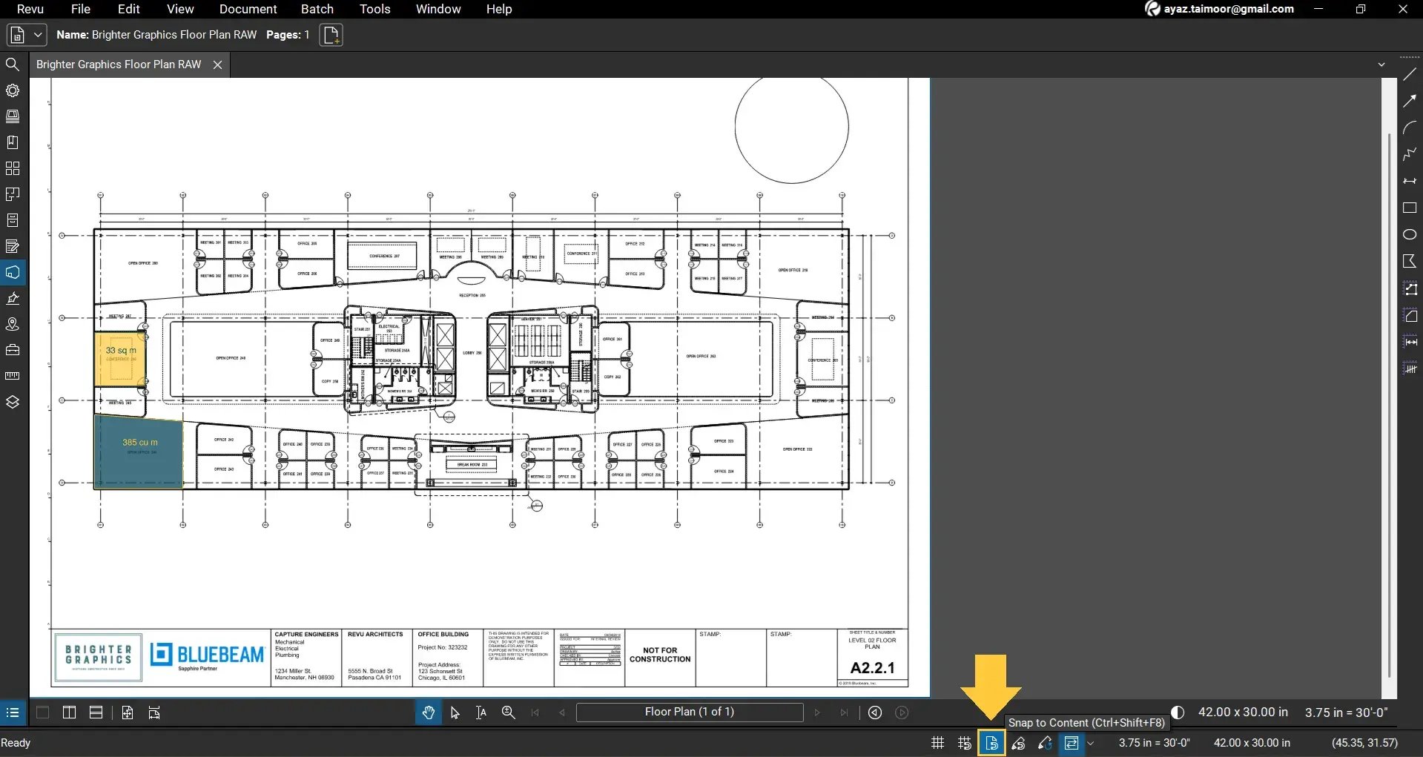
Task: Toggle Snap to Grid in status bar
Action: [964, 743]
